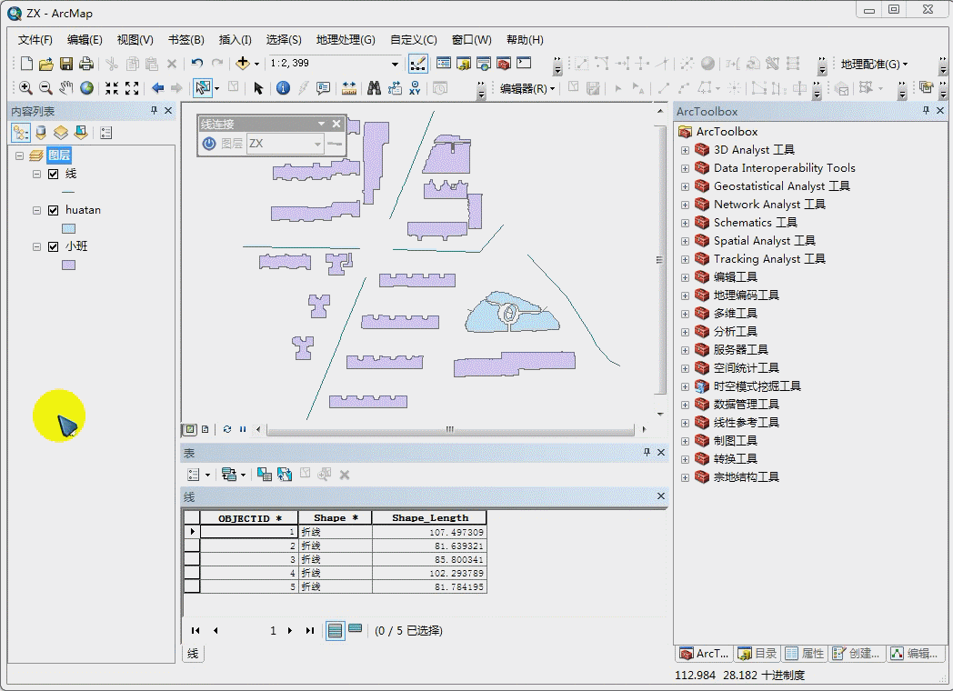Click the huatan layer color swatch
Screen dimensions: 953x691
click(67, 228)
